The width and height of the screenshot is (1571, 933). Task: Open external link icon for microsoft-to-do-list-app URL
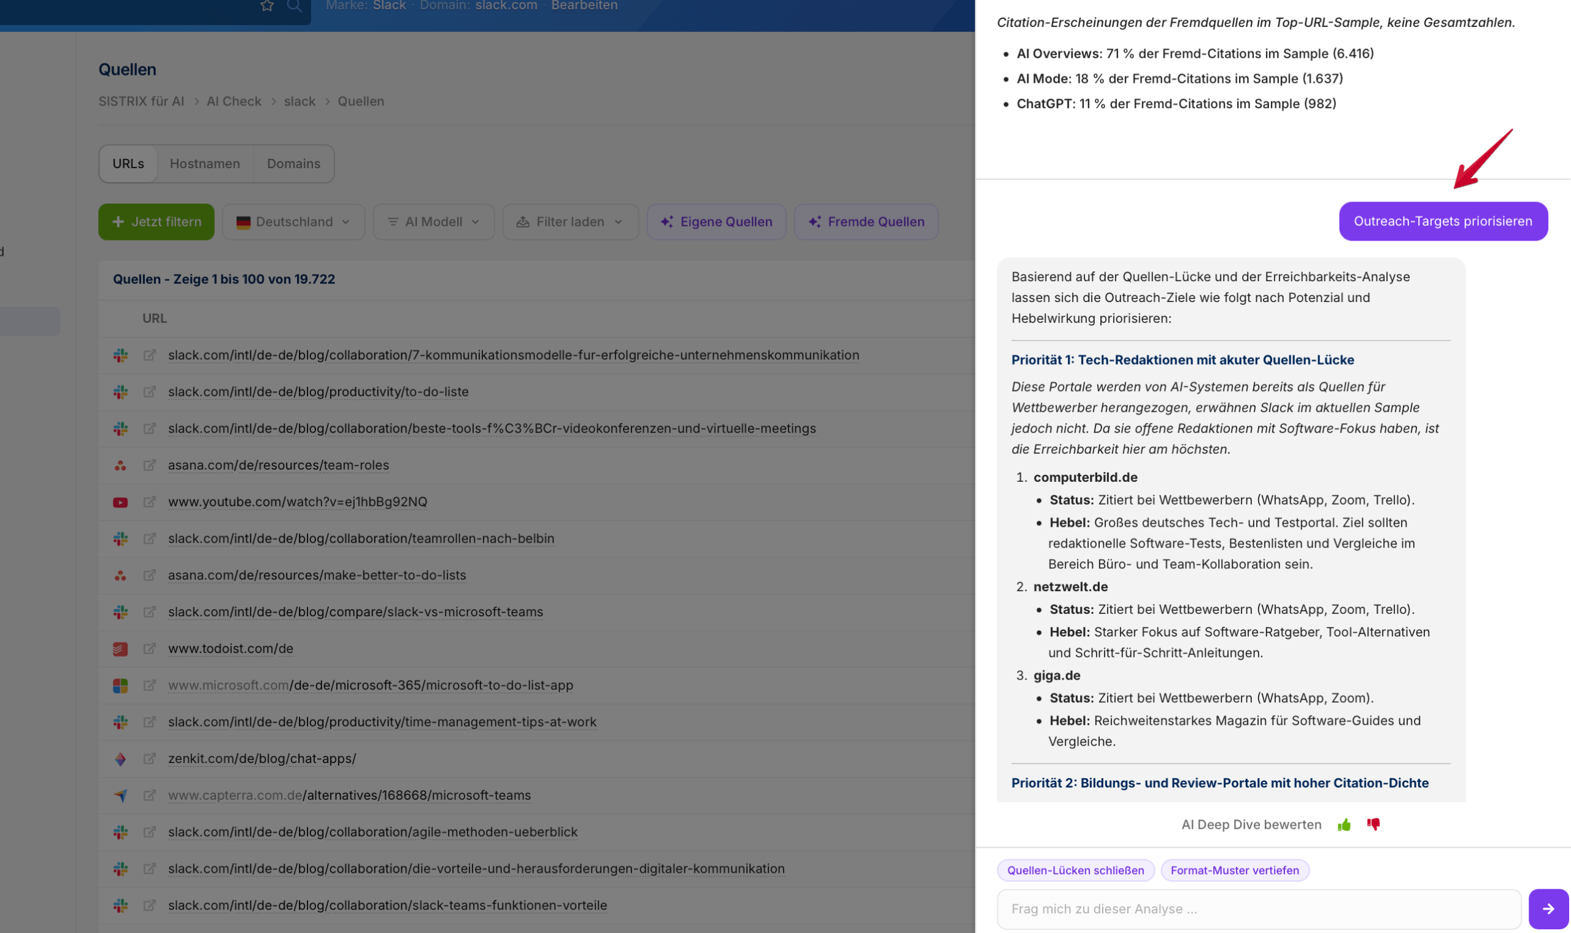pyautogui.click(x=150, y=685)
